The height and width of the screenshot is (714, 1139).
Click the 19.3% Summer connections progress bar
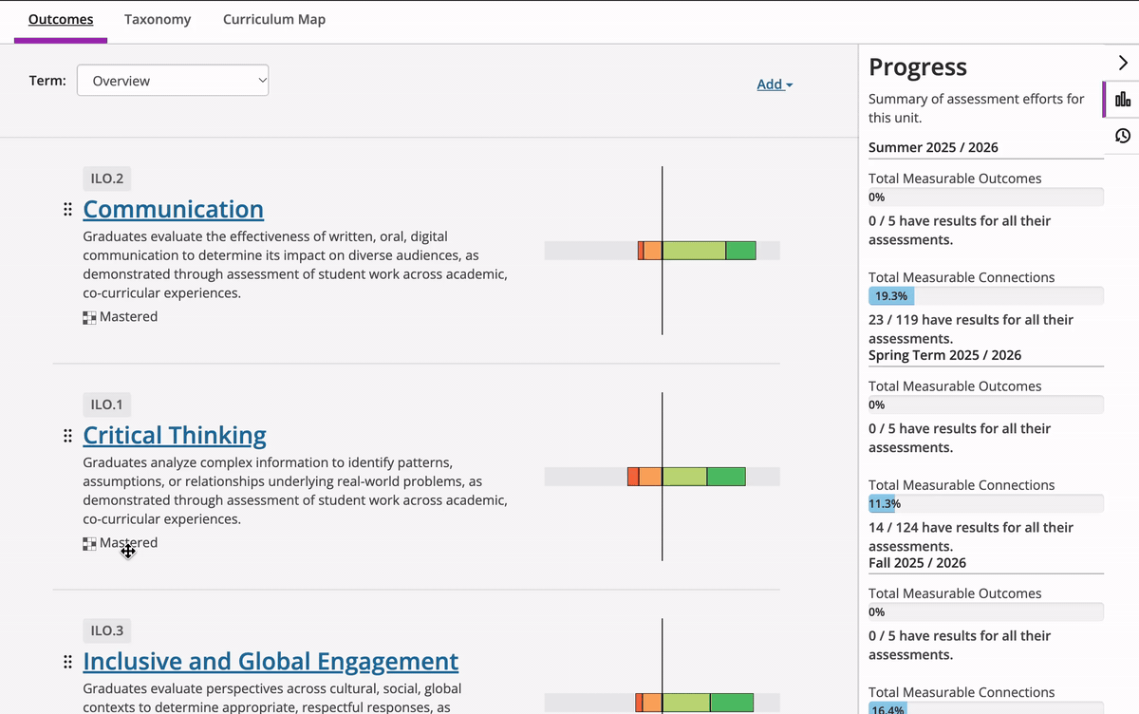986,296
